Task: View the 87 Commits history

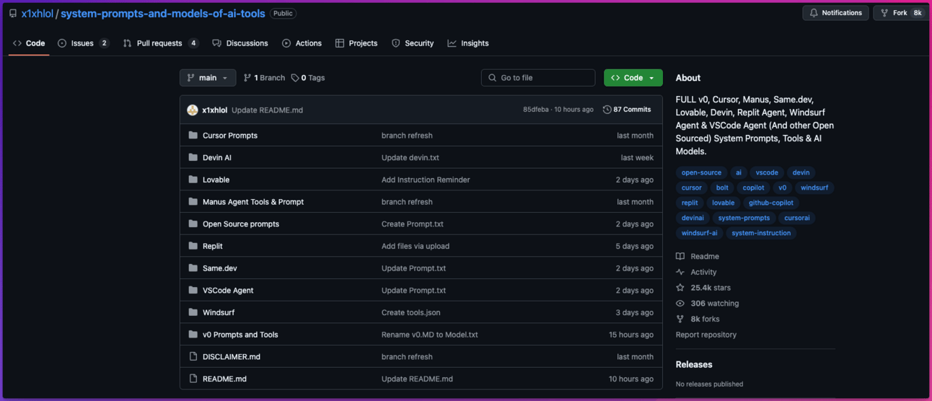Action: pyautogui.click(x=628, y=110)
